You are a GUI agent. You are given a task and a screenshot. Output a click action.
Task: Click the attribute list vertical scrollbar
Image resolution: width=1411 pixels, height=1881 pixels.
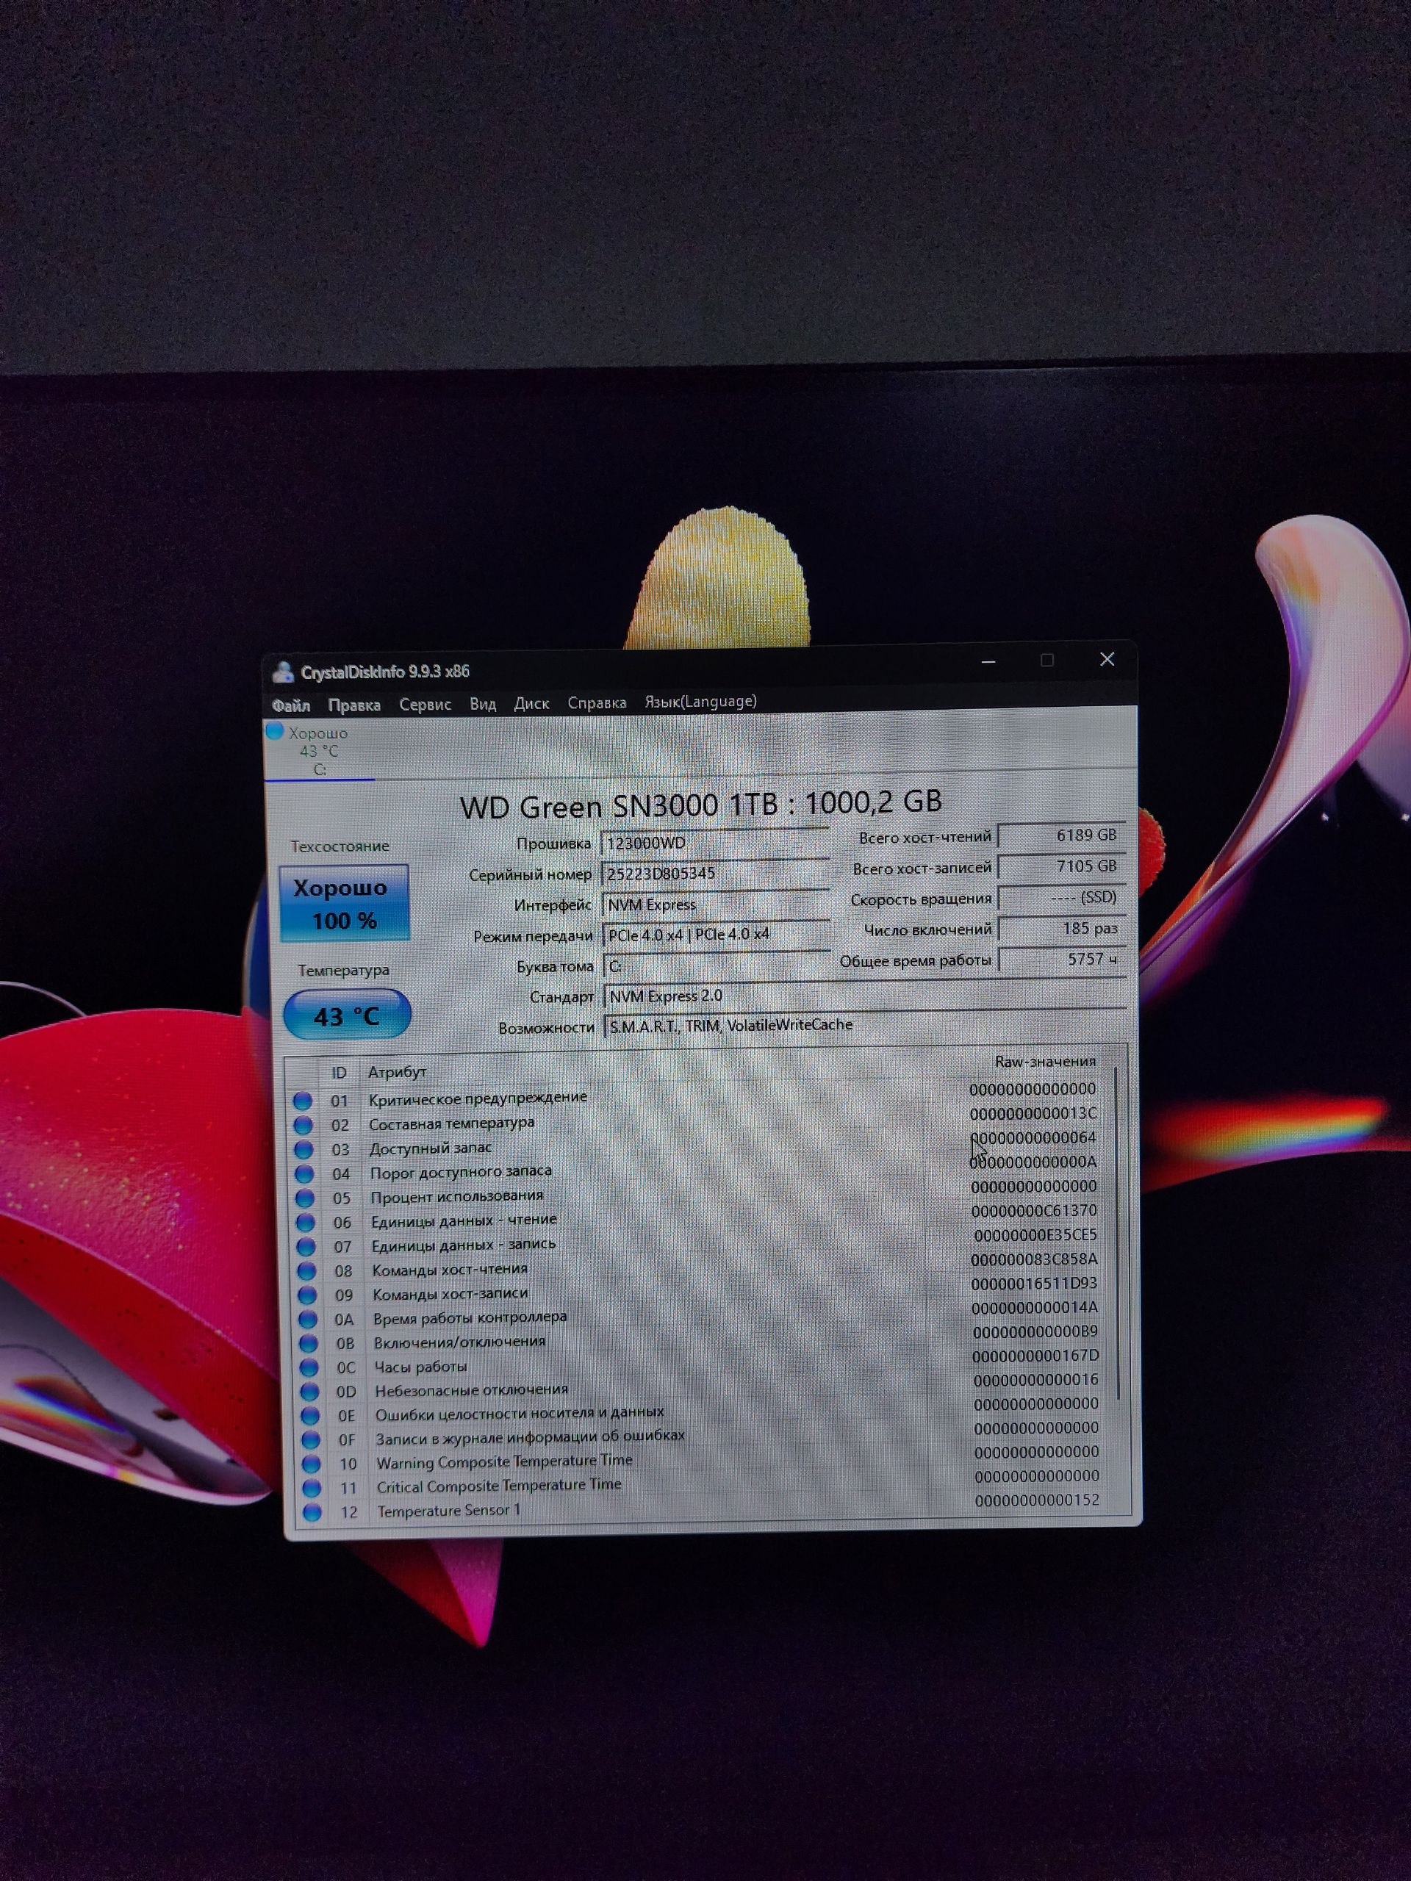pyautogui.click(x=1117, y=1233)
